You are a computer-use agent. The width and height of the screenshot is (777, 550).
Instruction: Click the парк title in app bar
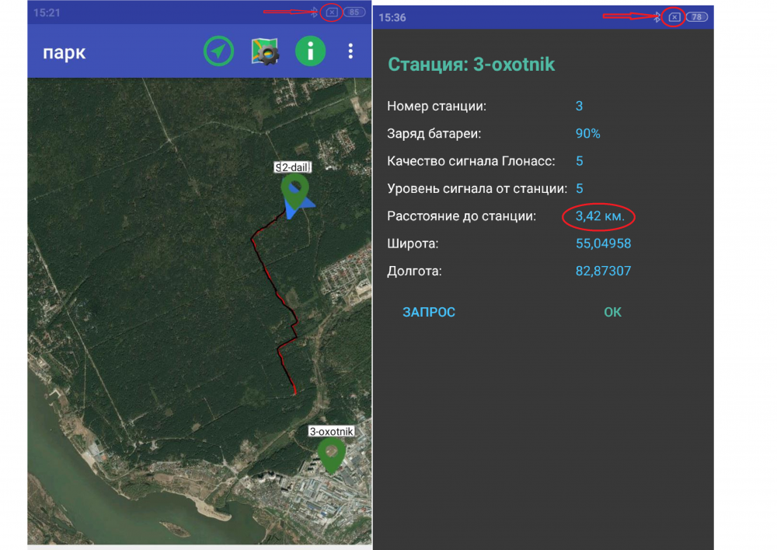(x=64, y=52)
